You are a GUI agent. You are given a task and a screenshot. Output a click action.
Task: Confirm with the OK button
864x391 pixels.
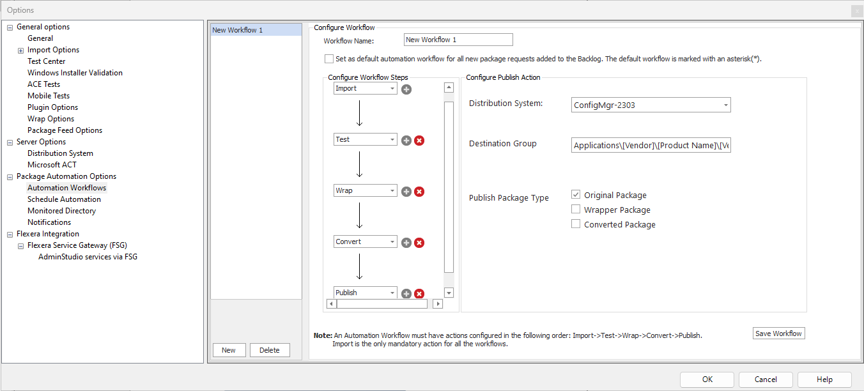(x=707, y=379)
